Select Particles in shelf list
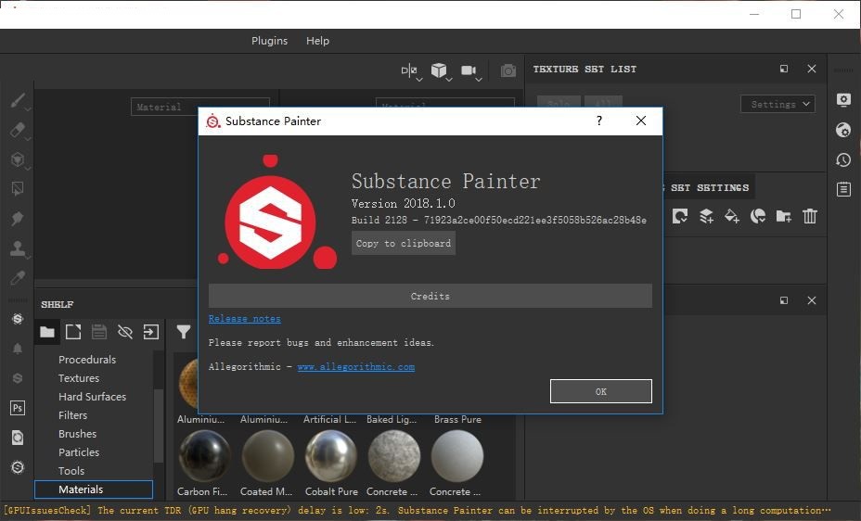The image size is (861, 521). point(79,452)
